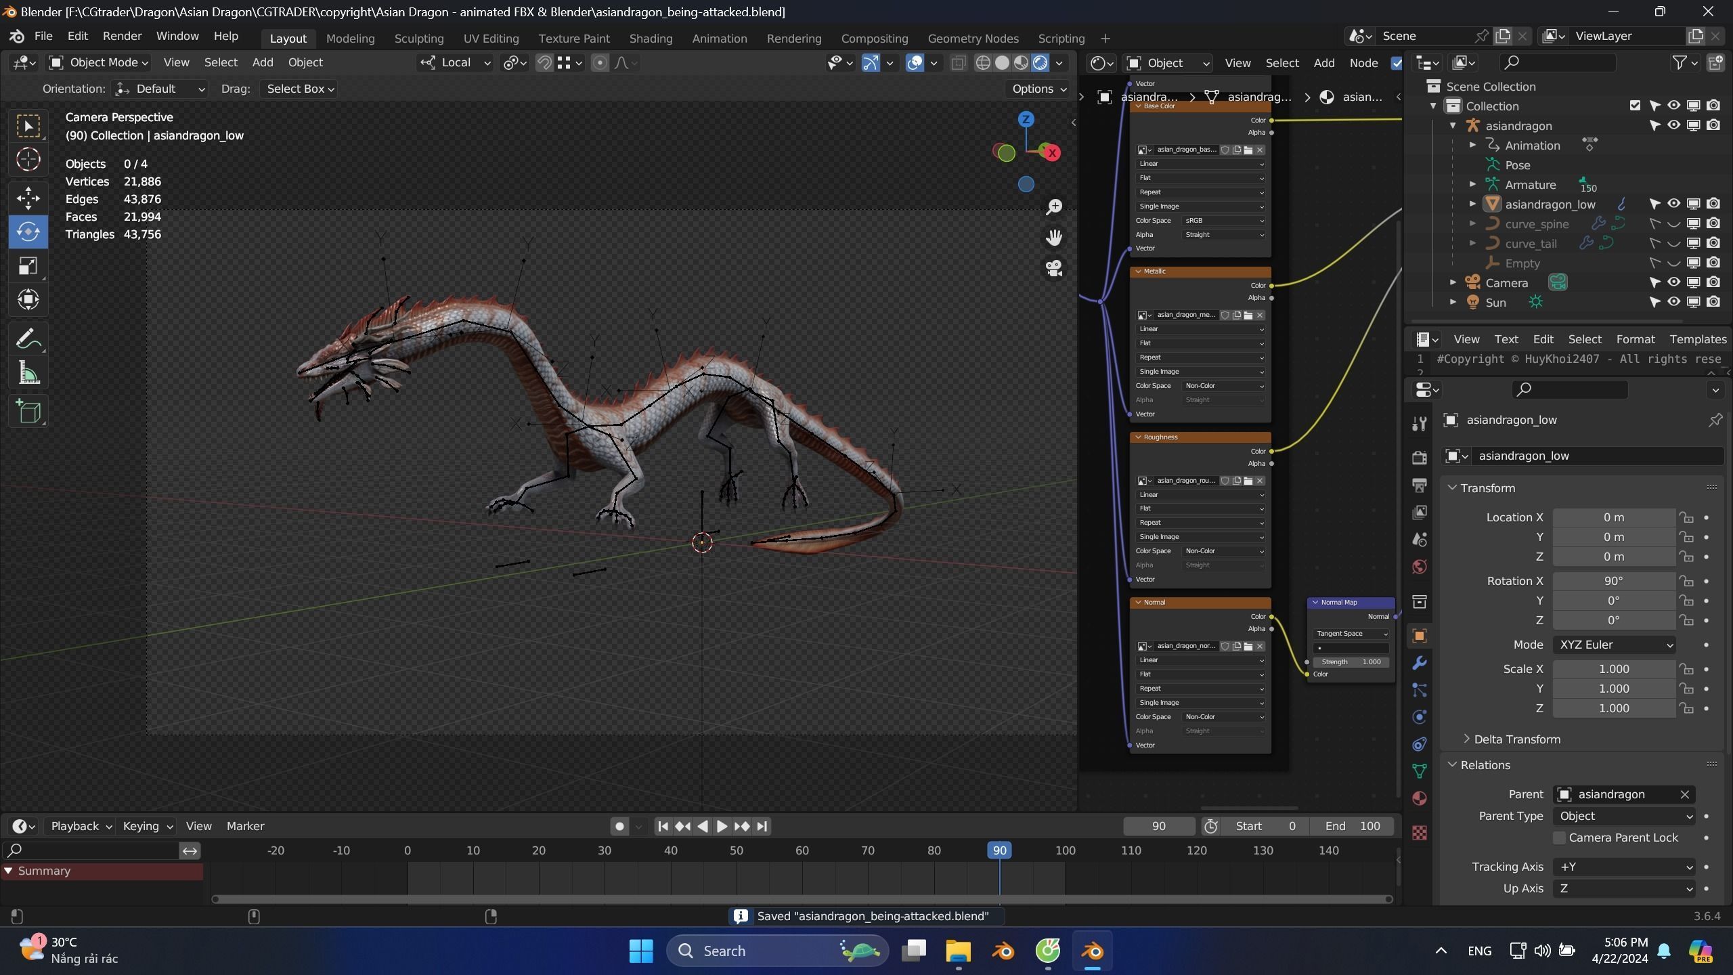Toggle snapping magnet in 3D viewport header
Screen dimensions: 1733x975
544,63
